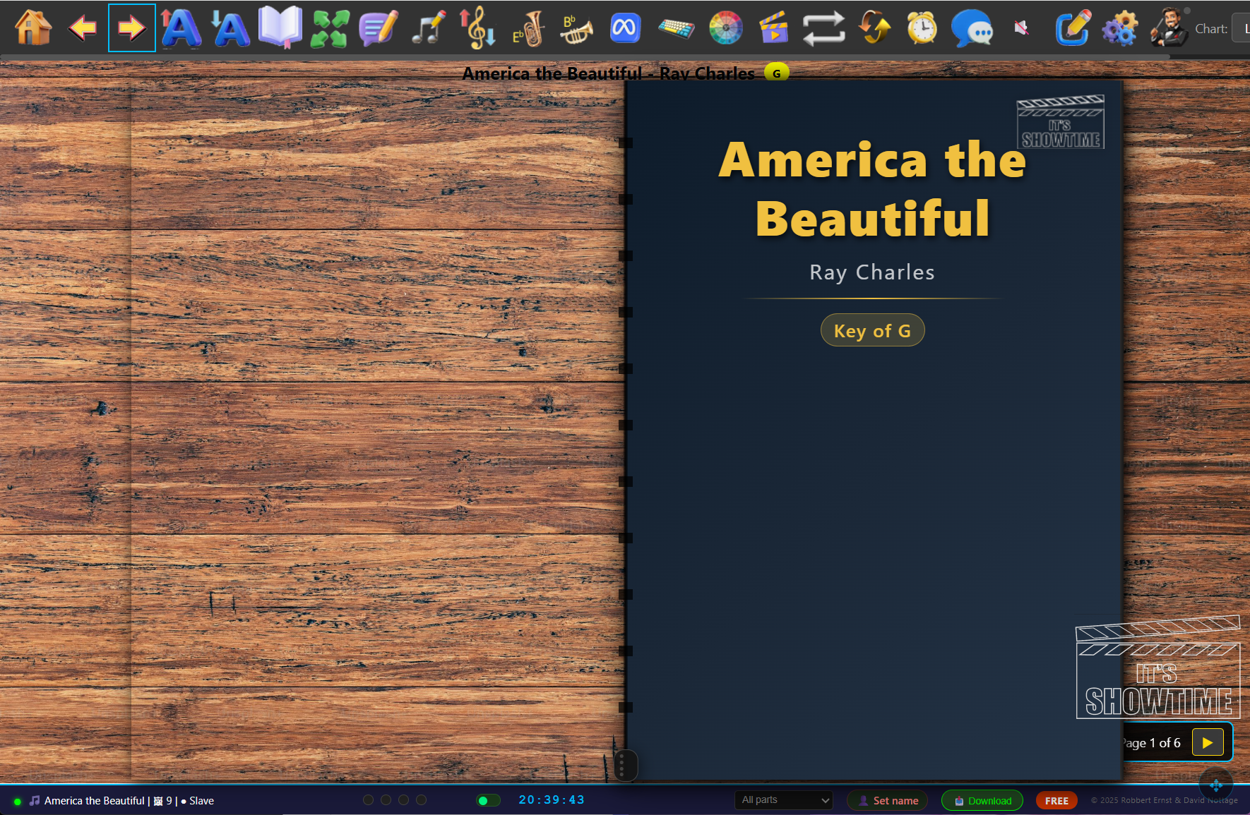This screenshot has width=1250, height=815.
Task: Click the conductor avatar icon
Action: click(1169, 28)
